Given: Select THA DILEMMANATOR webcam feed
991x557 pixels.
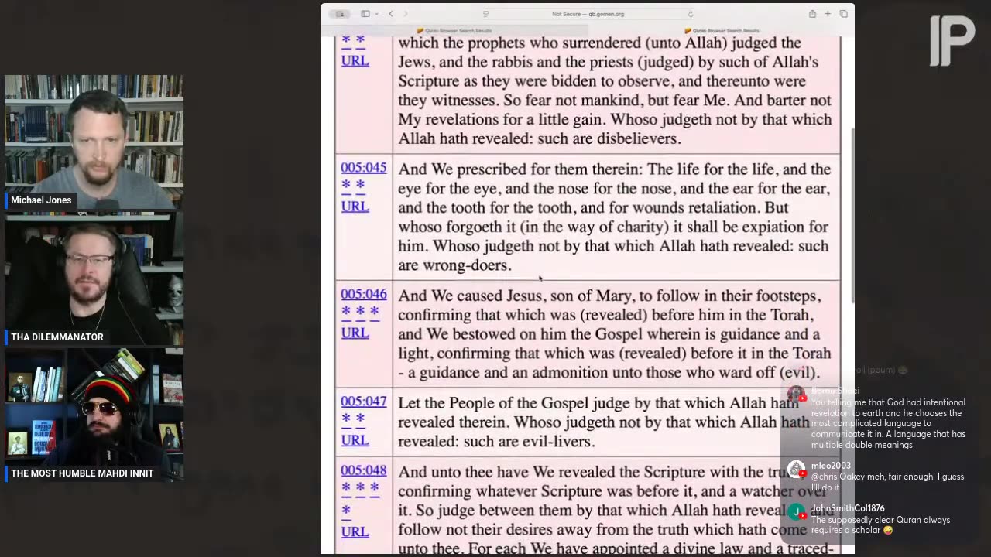Looking at the screenshot, I should pos(94,278).
